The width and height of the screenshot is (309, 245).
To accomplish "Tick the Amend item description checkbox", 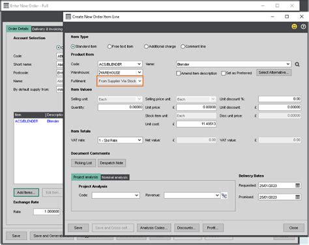I will click(179, 73).
